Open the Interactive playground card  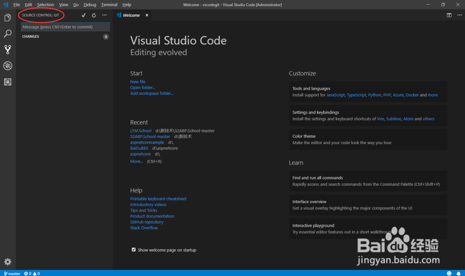tap(368, 229)
